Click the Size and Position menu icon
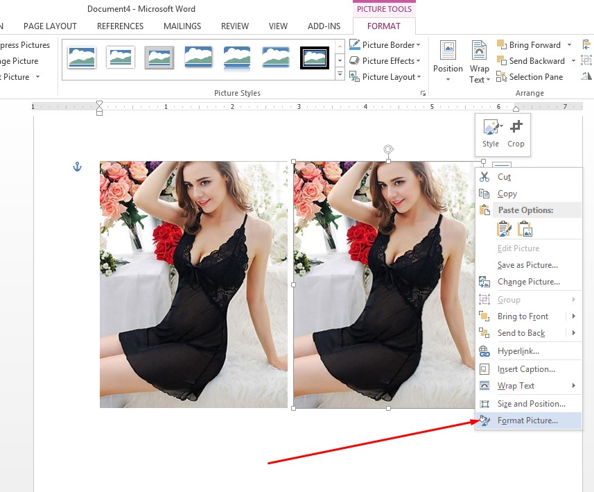 coord(484,404)
